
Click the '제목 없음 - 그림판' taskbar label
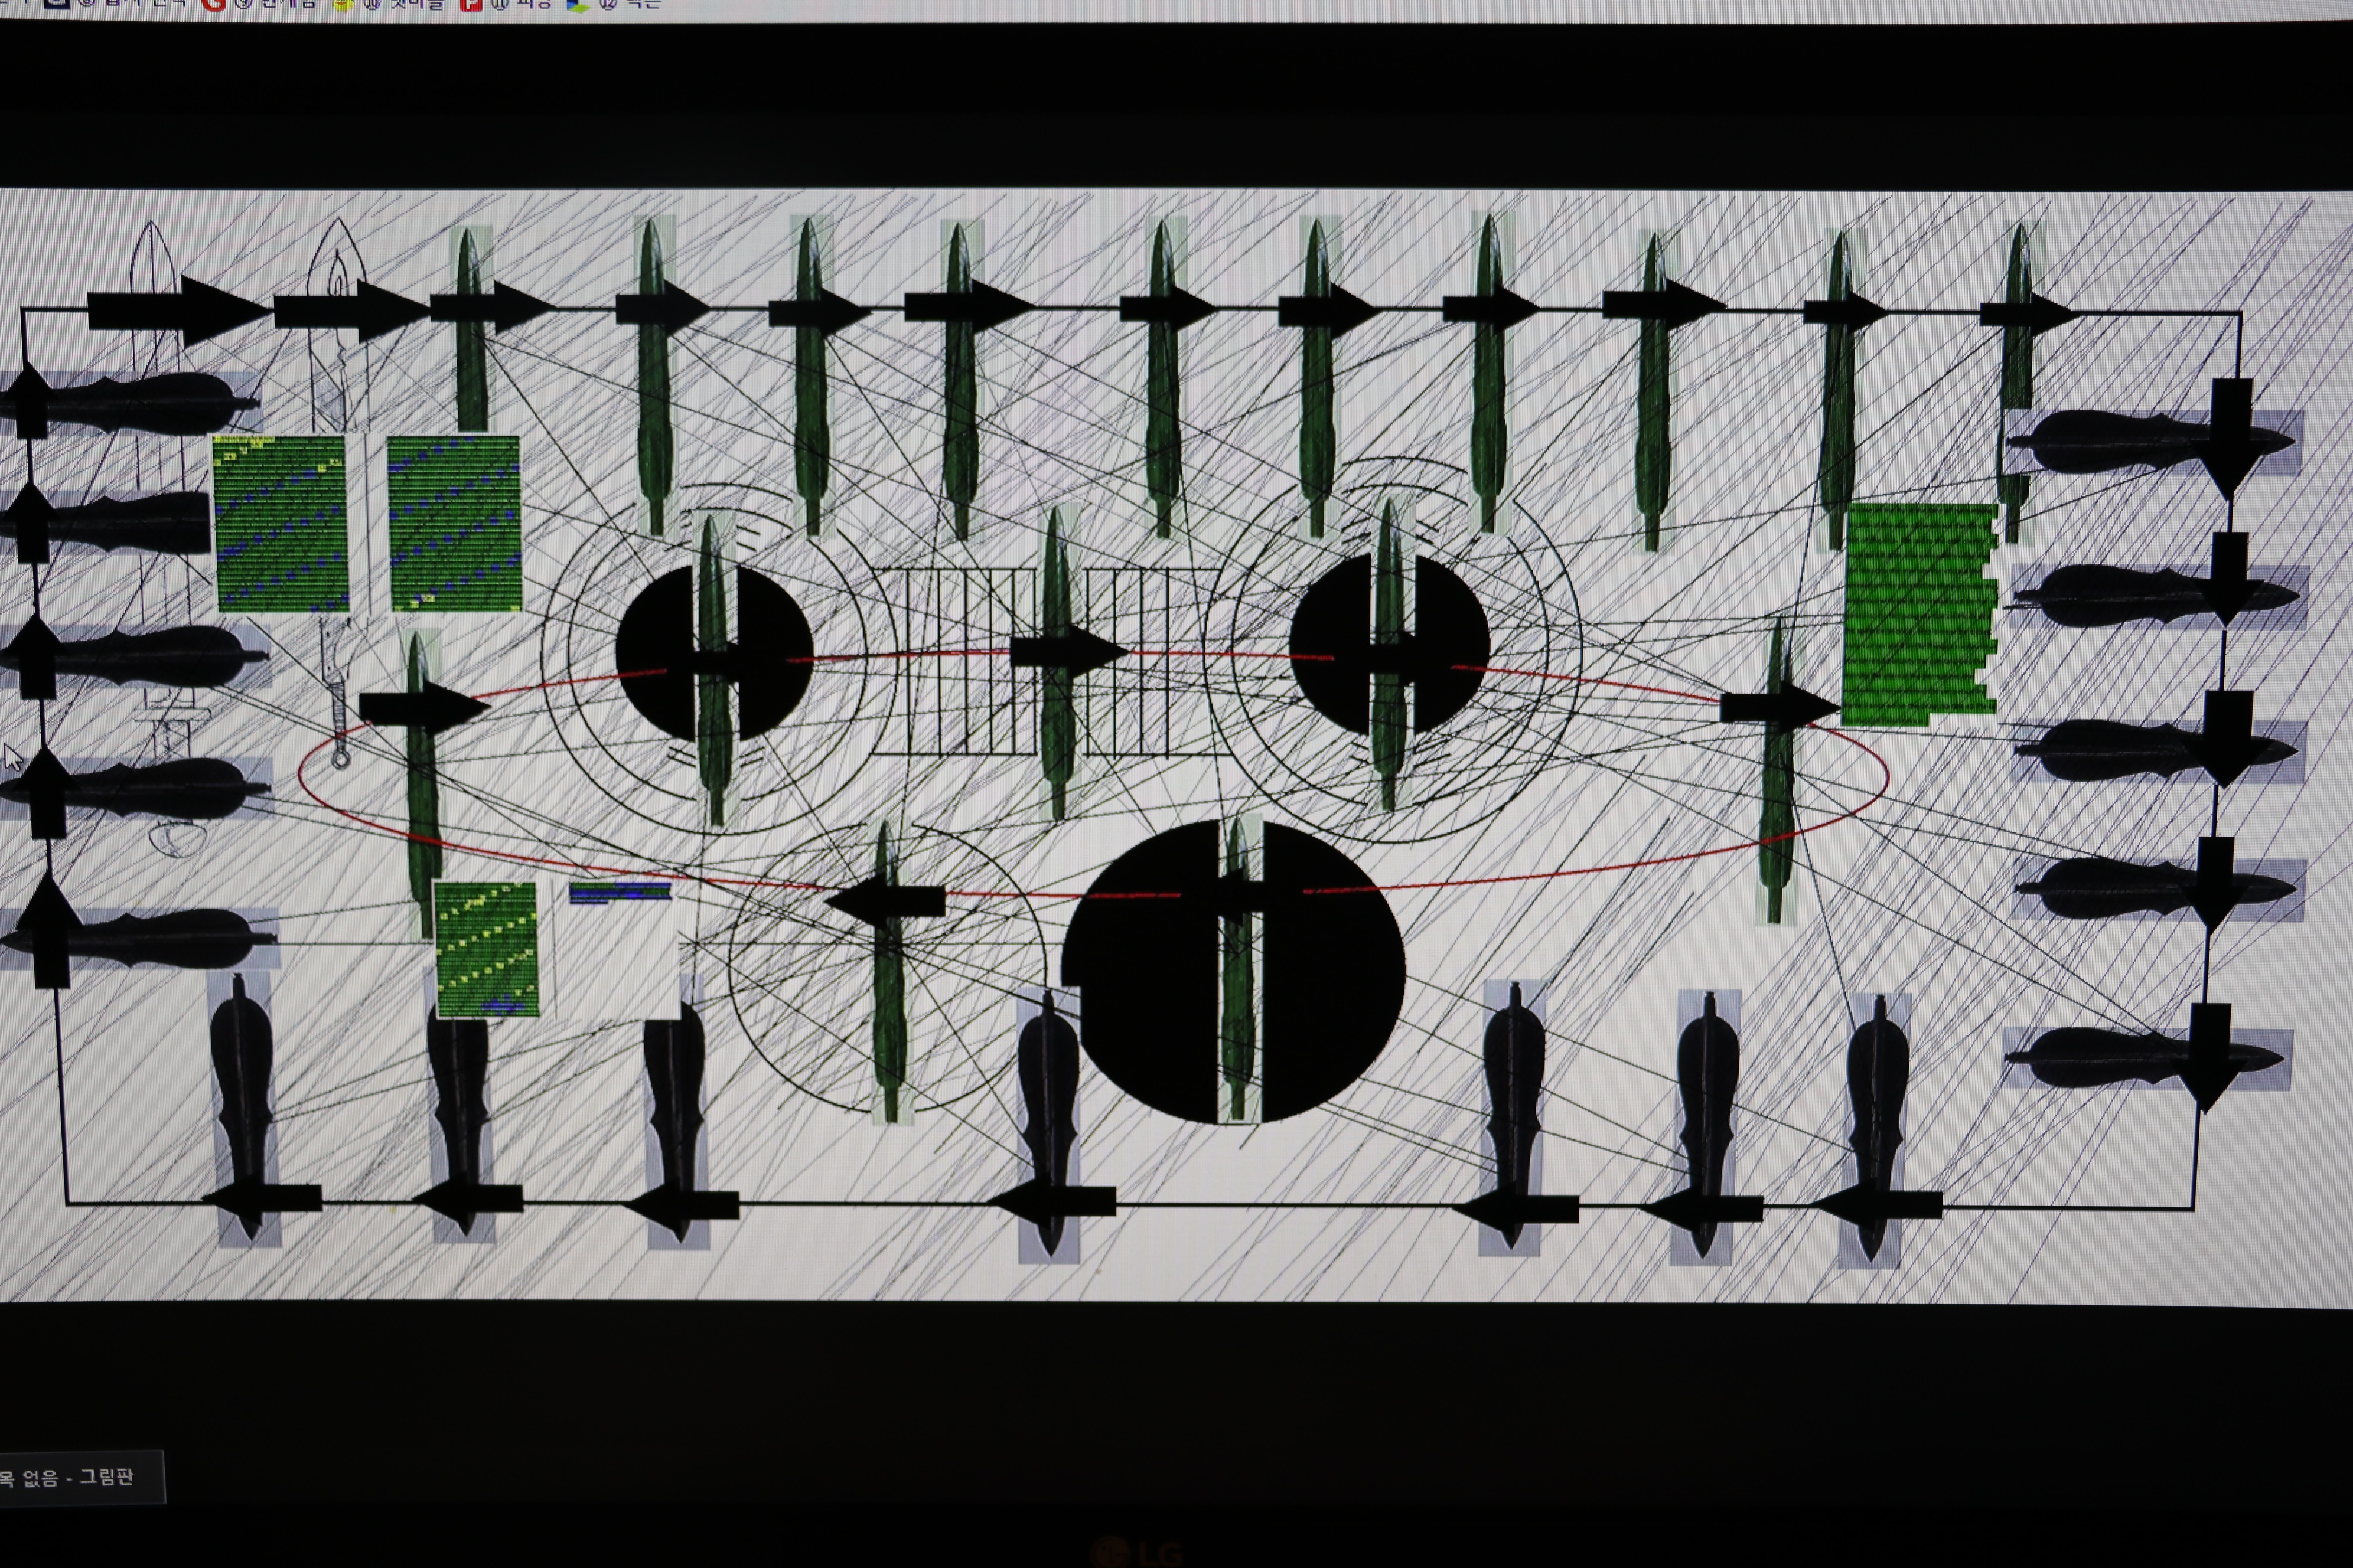70,1476
